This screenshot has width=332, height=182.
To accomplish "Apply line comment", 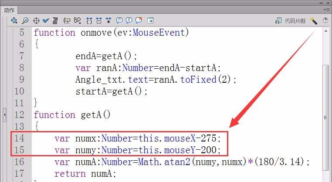I will coord(129,20).
